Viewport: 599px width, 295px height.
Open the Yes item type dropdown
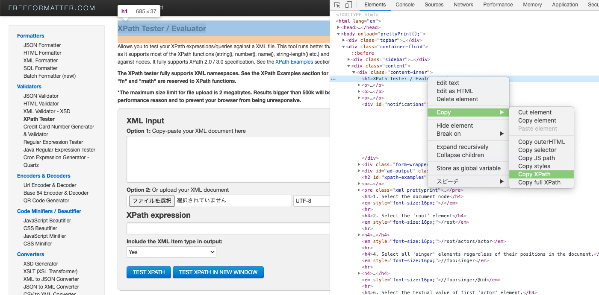tap(171, 252)
